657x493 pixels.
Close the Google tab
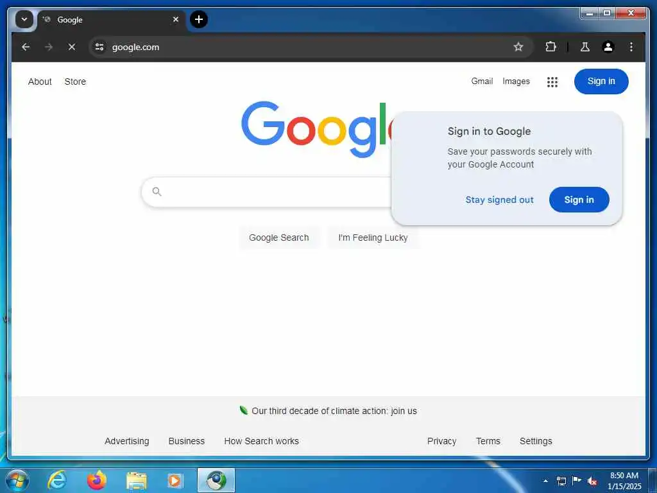tap(176, 19)
